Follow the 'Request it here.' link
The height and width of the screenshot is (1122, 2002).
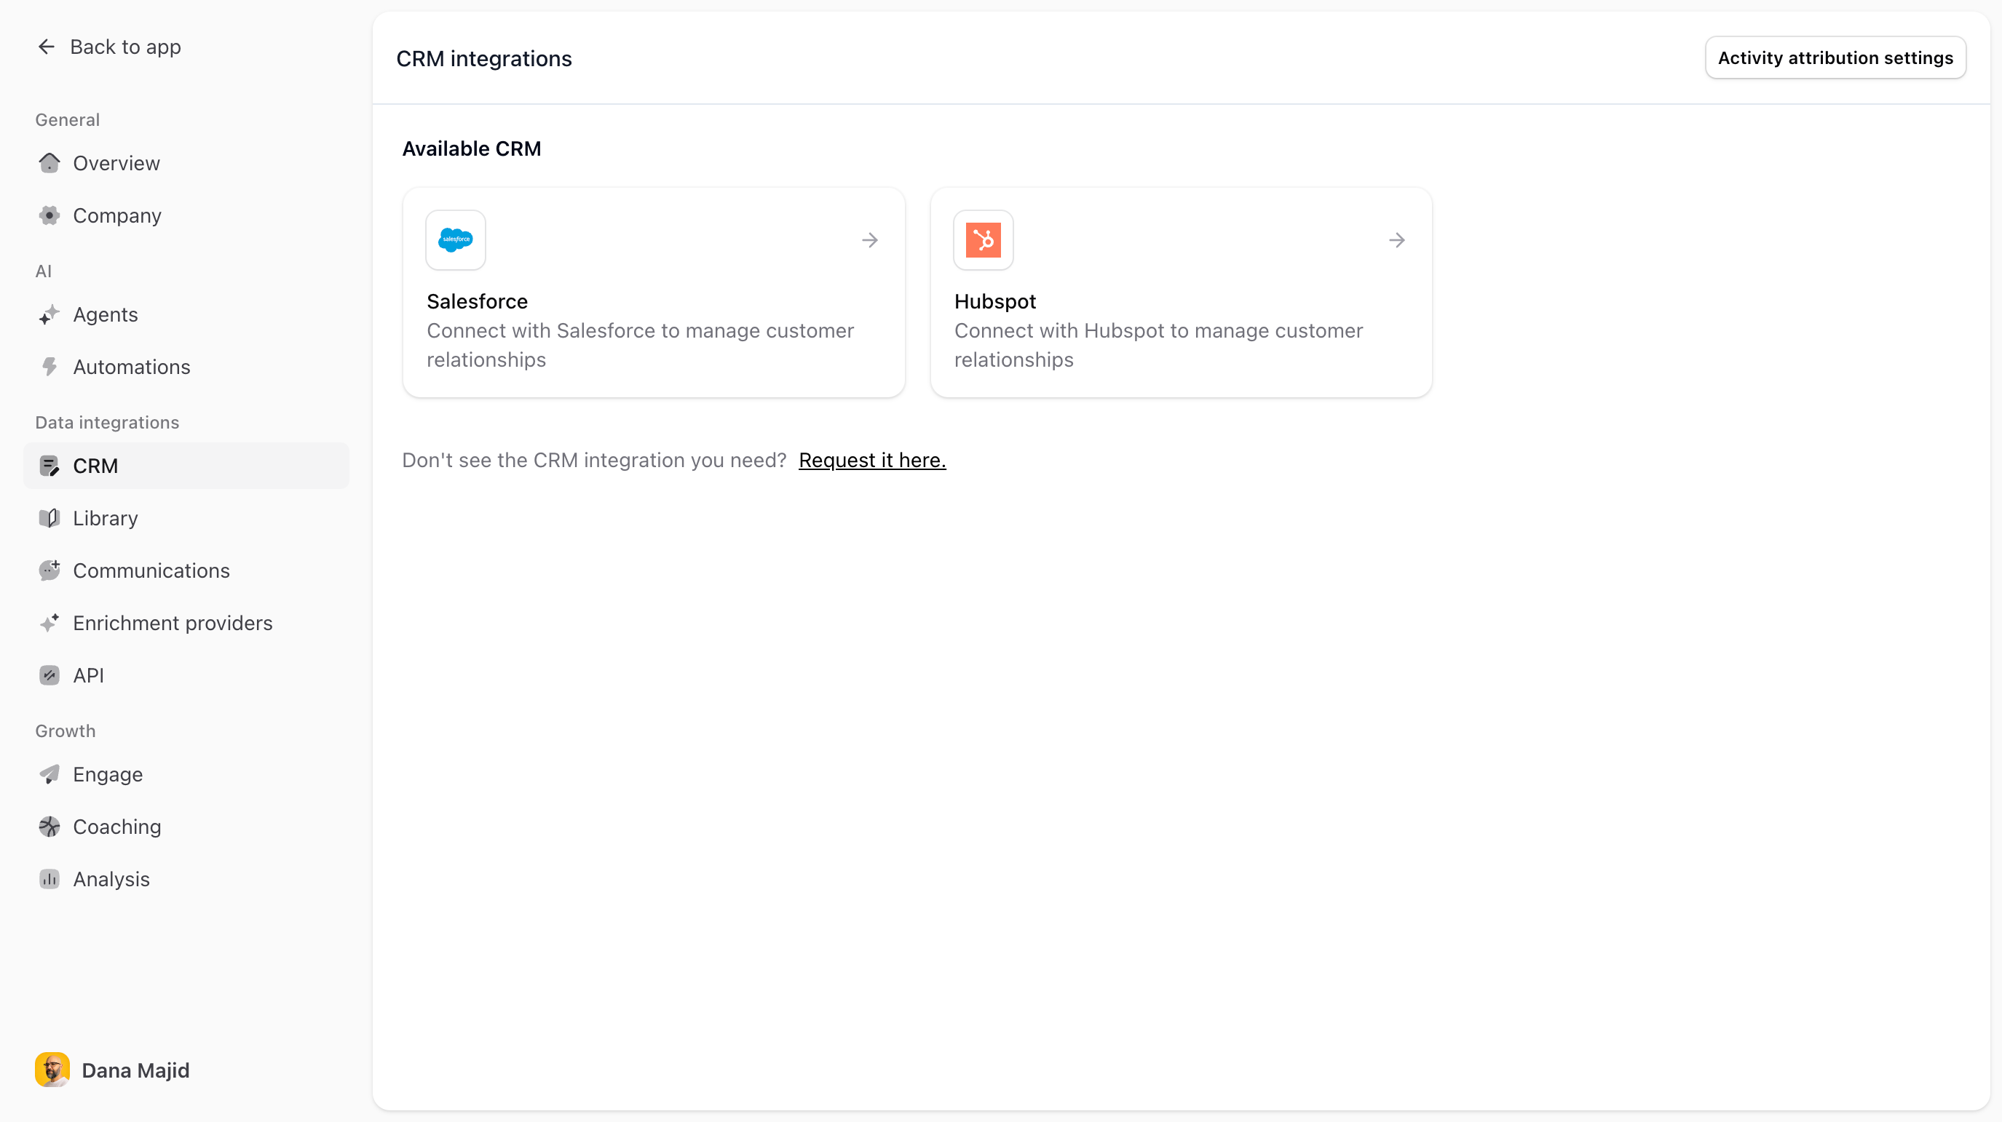[872, 460]
